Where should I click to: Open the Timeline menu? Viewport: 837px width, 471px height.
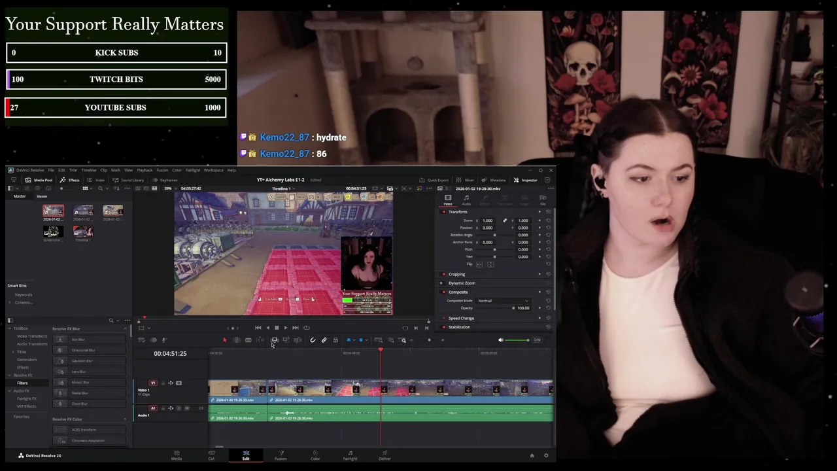(x=88, y=170)
